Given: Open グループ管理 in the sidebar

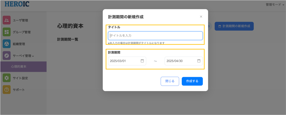Looking at the screenshot, I should click(22, 32).
